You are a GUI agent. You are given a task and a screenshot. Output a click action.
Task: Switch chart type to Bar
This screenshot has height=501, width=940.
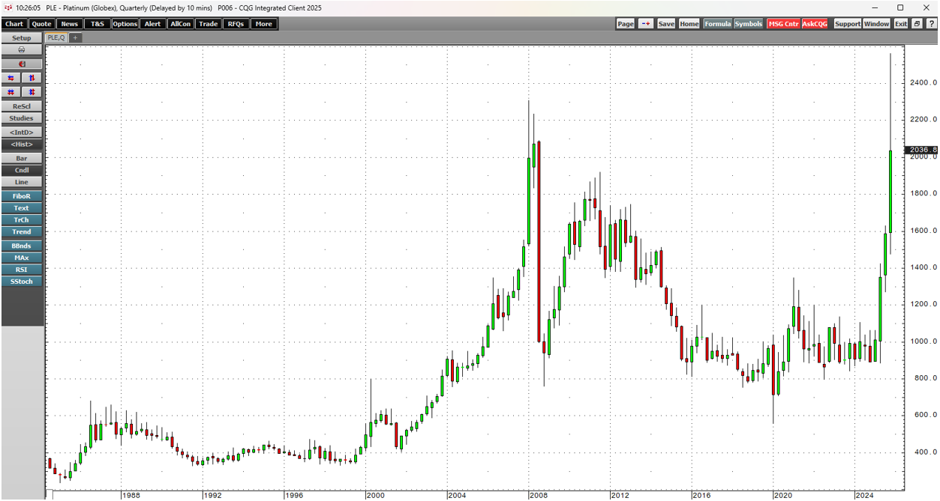pyautogui.click(x=22, y=159)
